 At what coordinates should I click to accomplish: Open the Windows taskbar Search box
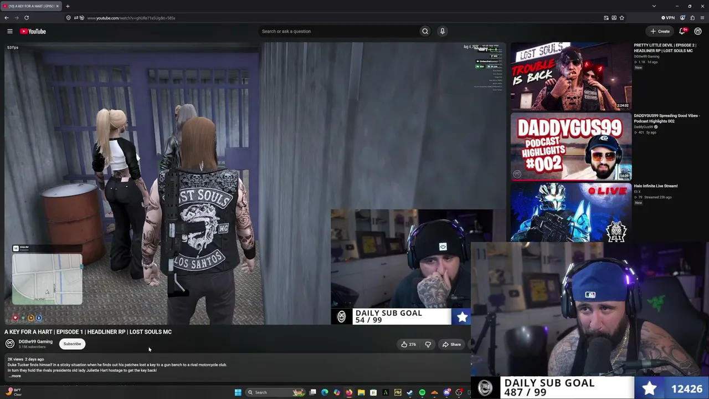(275, 392)
